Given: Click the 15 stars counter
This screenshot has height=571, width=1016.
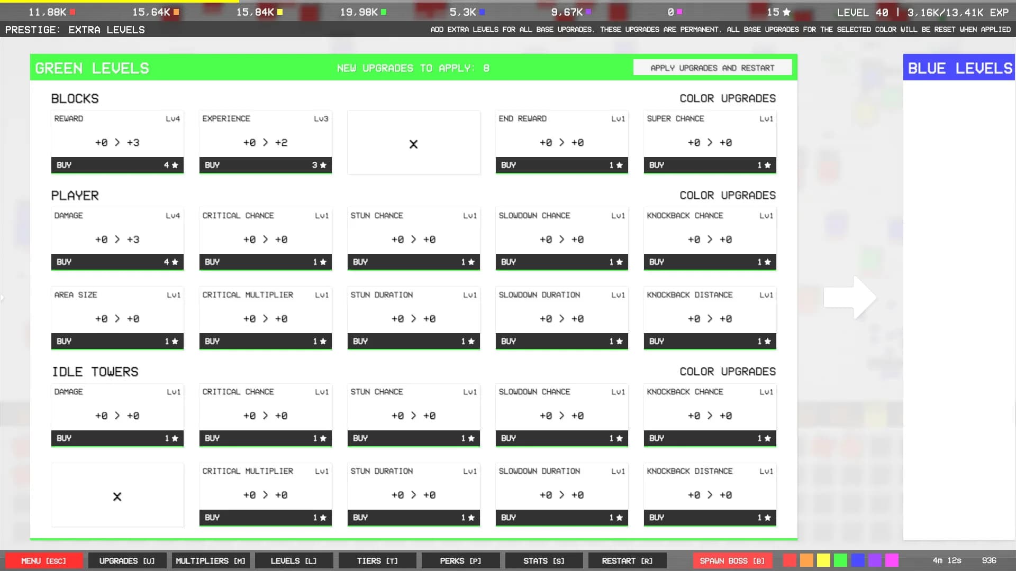Looking at the screenshot, I should (778, 12).
